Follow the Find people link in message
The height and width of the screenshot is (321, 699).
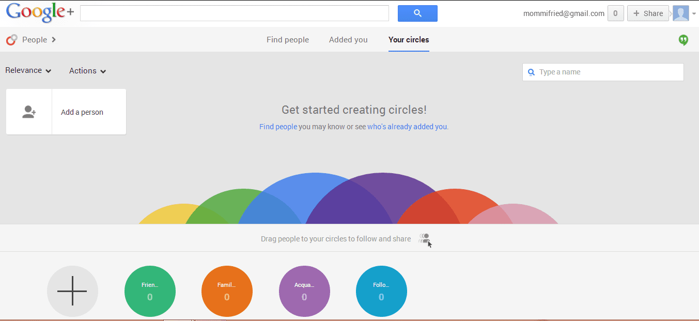[278, 127]
